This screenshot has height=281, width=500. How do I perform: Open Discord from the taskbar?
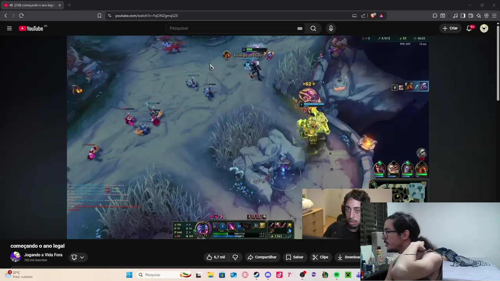pos(268,275)
